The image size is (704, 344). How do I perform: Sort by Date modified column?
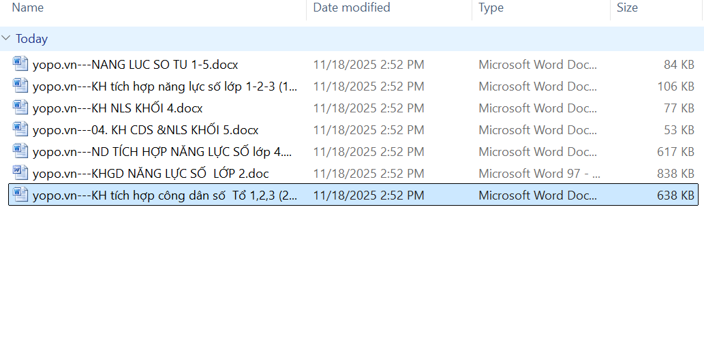[x=352, y=8]
